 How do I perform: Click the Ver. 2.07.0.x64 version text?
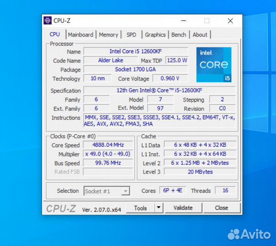[102, 210]
